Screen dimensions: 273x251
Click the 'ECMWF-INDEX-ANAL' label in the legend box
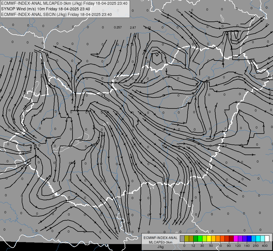[x=161, y=238]
